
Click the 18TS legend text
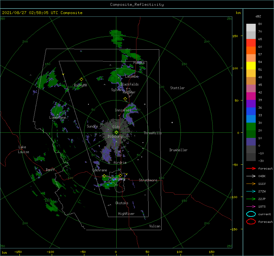(262, 207)
